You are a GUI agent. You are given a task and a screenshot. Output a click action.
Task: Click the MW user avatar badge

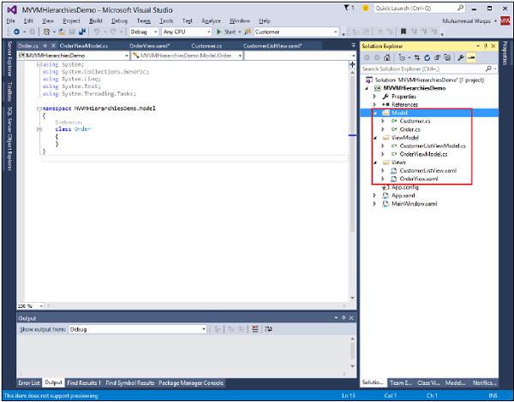(505, 21)
